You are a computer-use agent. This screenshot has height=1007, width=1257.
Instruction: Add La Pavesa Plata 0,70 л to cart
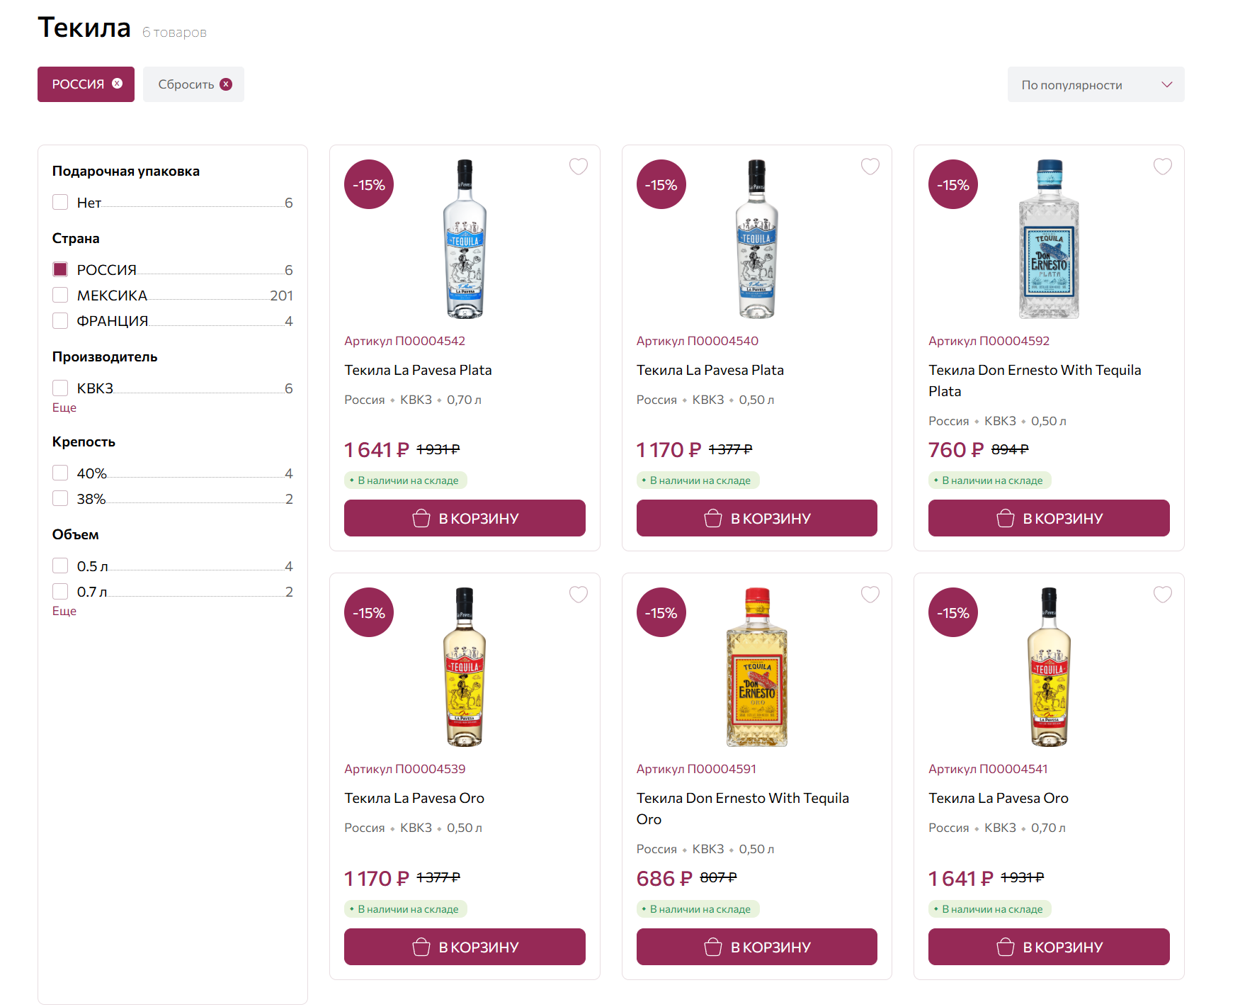pyautogui.click(x=465, y=518)
